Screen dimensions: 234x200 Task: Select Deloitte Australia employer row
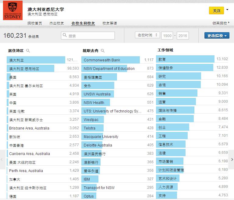pyautogui.click(x=117, y=145)
